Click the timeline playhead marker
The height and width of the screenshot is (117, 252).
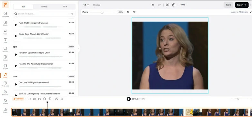pyautogui.click(x=47, y=102)
